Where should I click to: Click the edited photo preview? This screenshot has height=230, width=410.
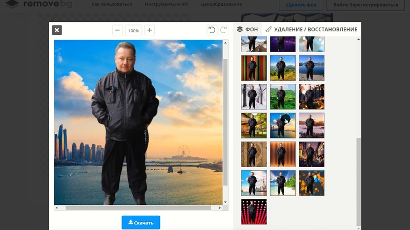[138, 122]
